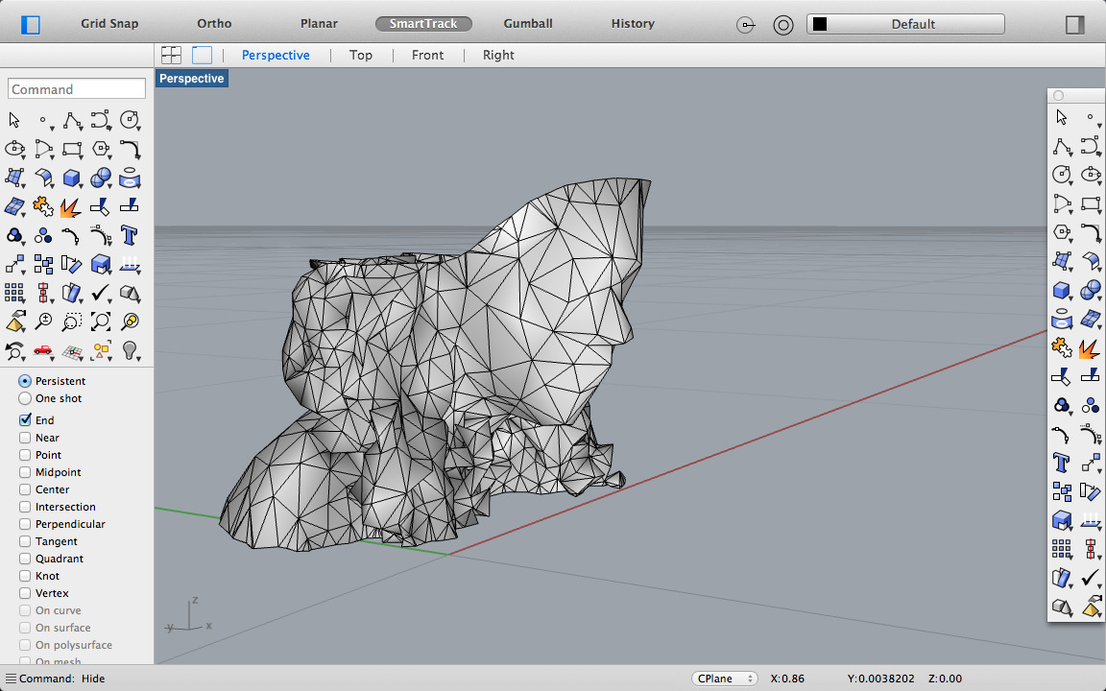
Task: Click the checkmark icon in the floating right toolbar
Action: pos(1090,578)
